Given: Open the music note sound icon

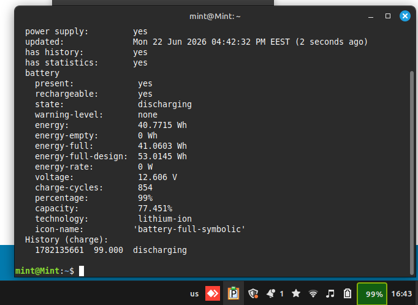Looking at the screenshot, I should click(x=330, y=293).
